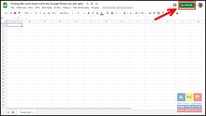Viewport: 206px width, 116px height.
Task: Open the Chỉnh sửa menu
Action: [x=21, y=8]
